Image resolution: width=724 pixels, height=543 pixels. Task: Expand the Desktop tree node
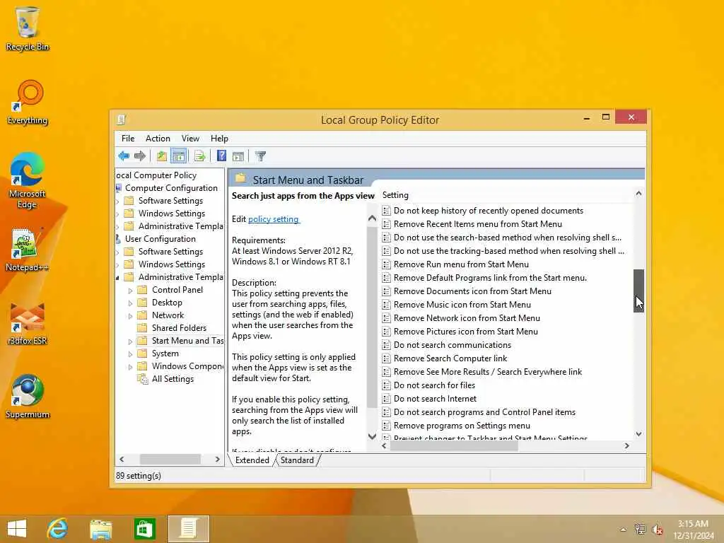click(x=130, y=303)
